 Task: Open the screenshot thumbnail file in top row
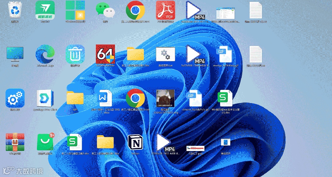(226, 13)
